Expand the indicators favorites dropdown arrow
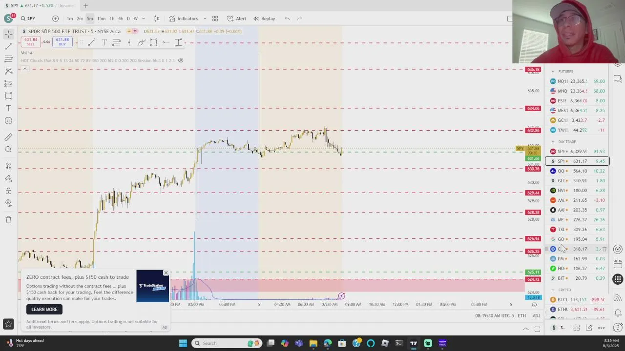The width and height of the screenshot is (625, 351). click(x=205, y=19)
